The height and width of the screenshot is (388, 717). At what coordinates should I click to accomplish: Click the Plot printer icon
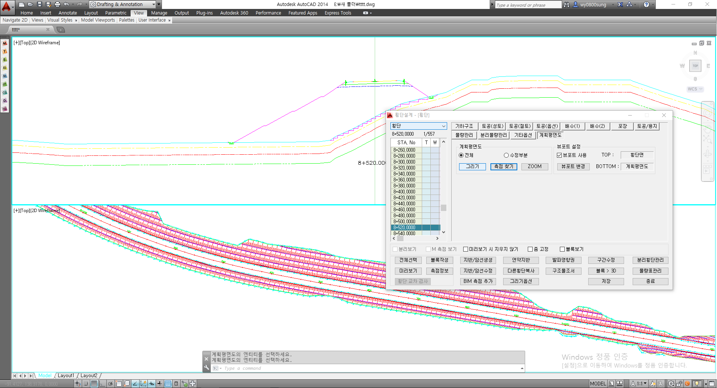point(57,4)
